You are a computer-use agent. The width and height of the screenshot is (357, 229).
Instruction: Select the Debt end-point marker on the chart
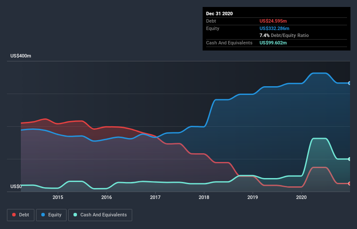click(x=350, y=183)
